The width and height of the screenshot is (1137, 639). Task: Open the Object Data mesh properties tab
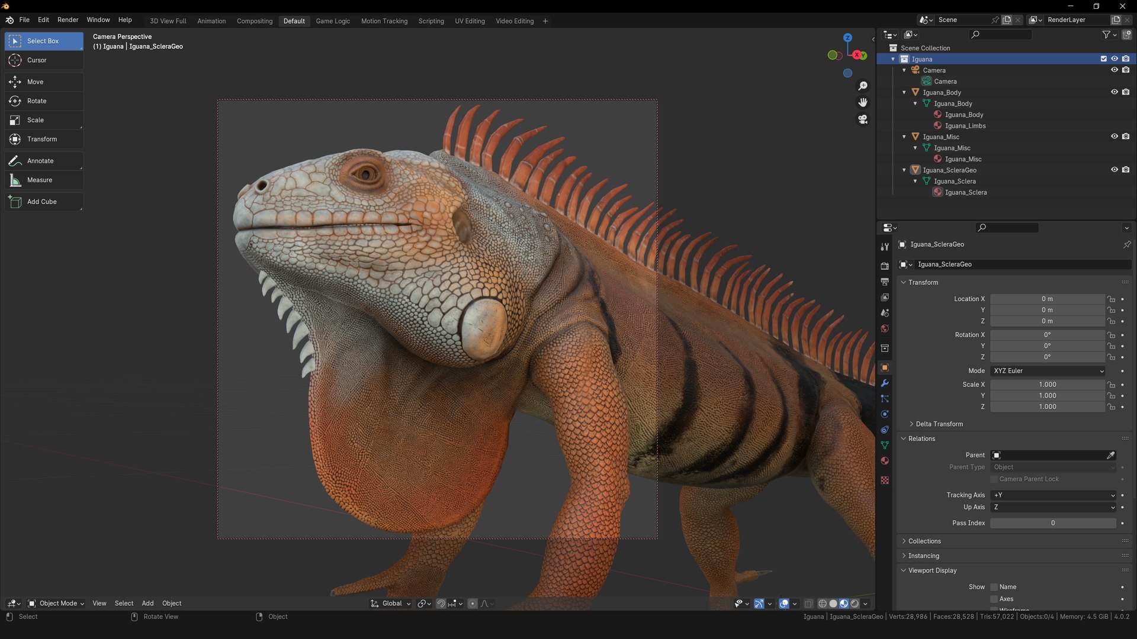click(885, 445)
